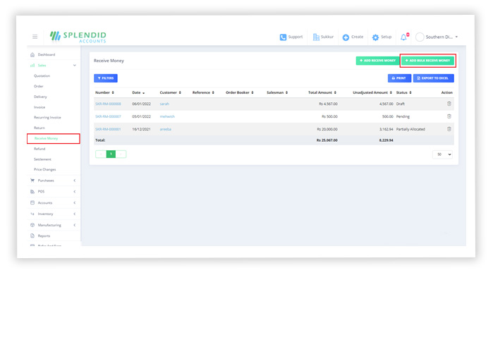Delete receipt SKR-RM-000001 via trash icon

pos(449,129)
